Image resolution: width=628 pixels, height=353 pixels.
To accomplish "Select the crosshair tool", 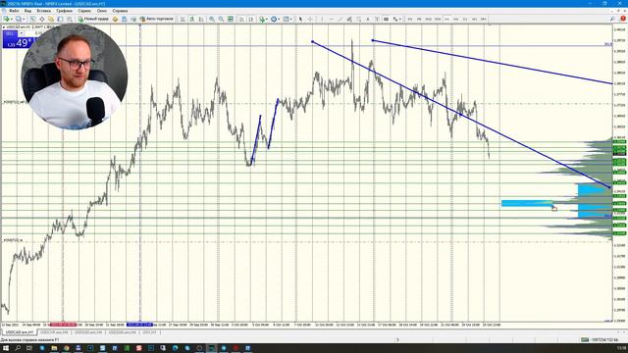I will 310,19.
